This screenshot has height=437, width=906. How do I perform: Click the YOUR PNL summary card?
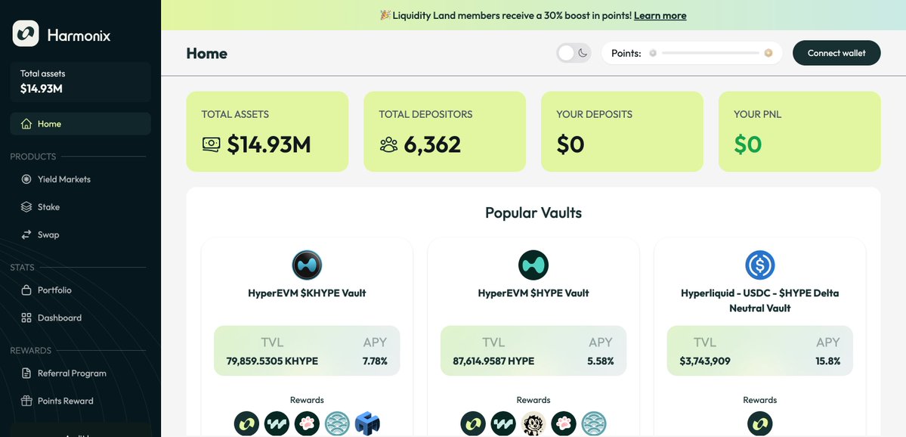(799, 132)
